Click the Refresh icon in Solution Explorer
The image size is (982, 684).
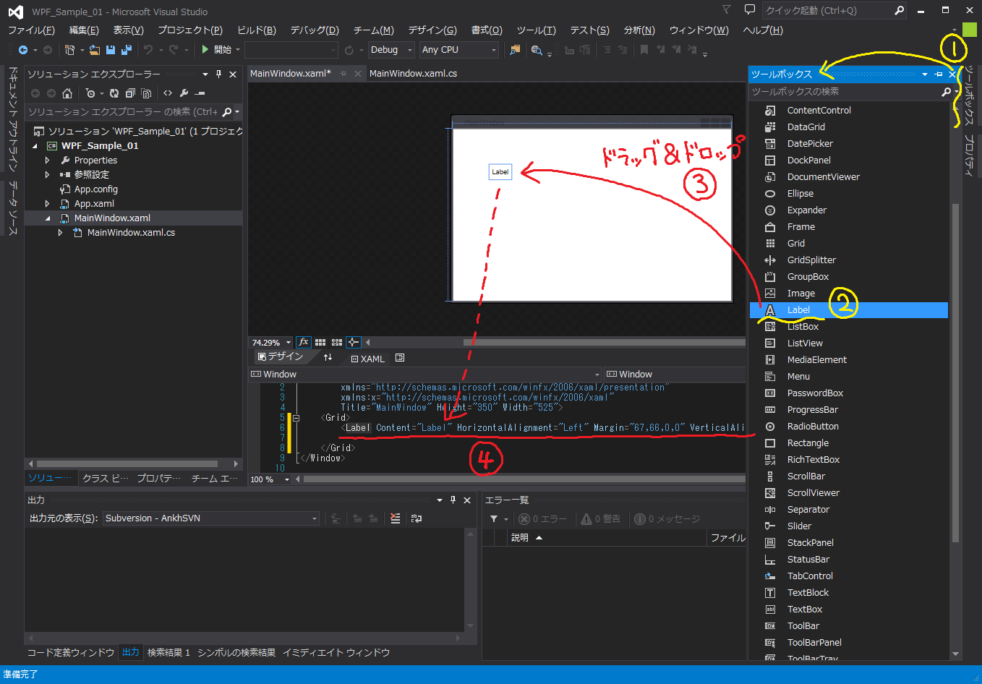[114, 93]
